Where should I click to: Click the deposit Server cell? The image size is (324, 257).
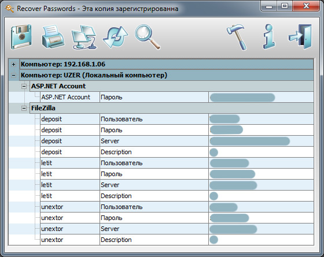coord(154,141)
